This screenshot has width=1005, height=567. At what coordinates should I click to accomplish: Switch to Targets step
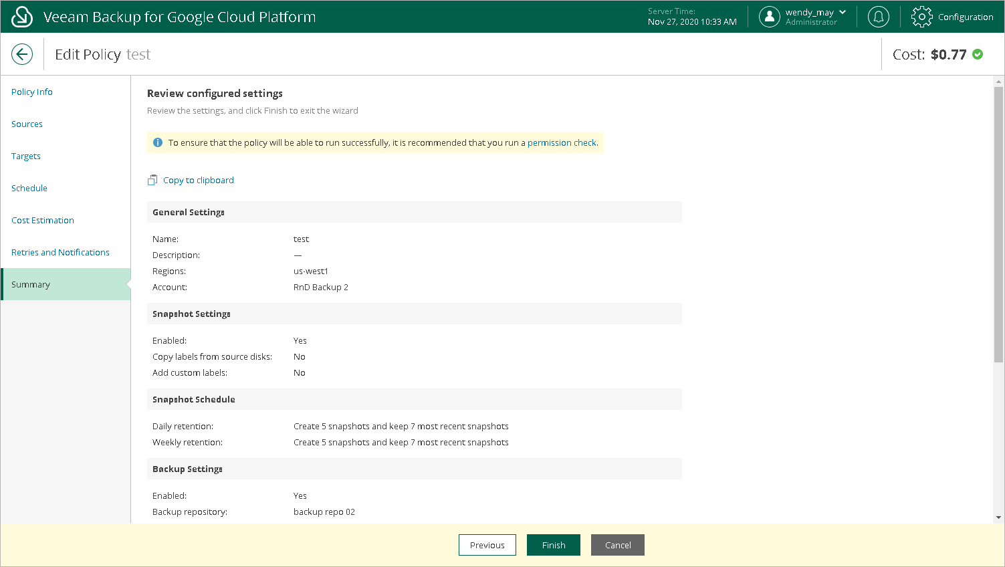click(26, 156)
